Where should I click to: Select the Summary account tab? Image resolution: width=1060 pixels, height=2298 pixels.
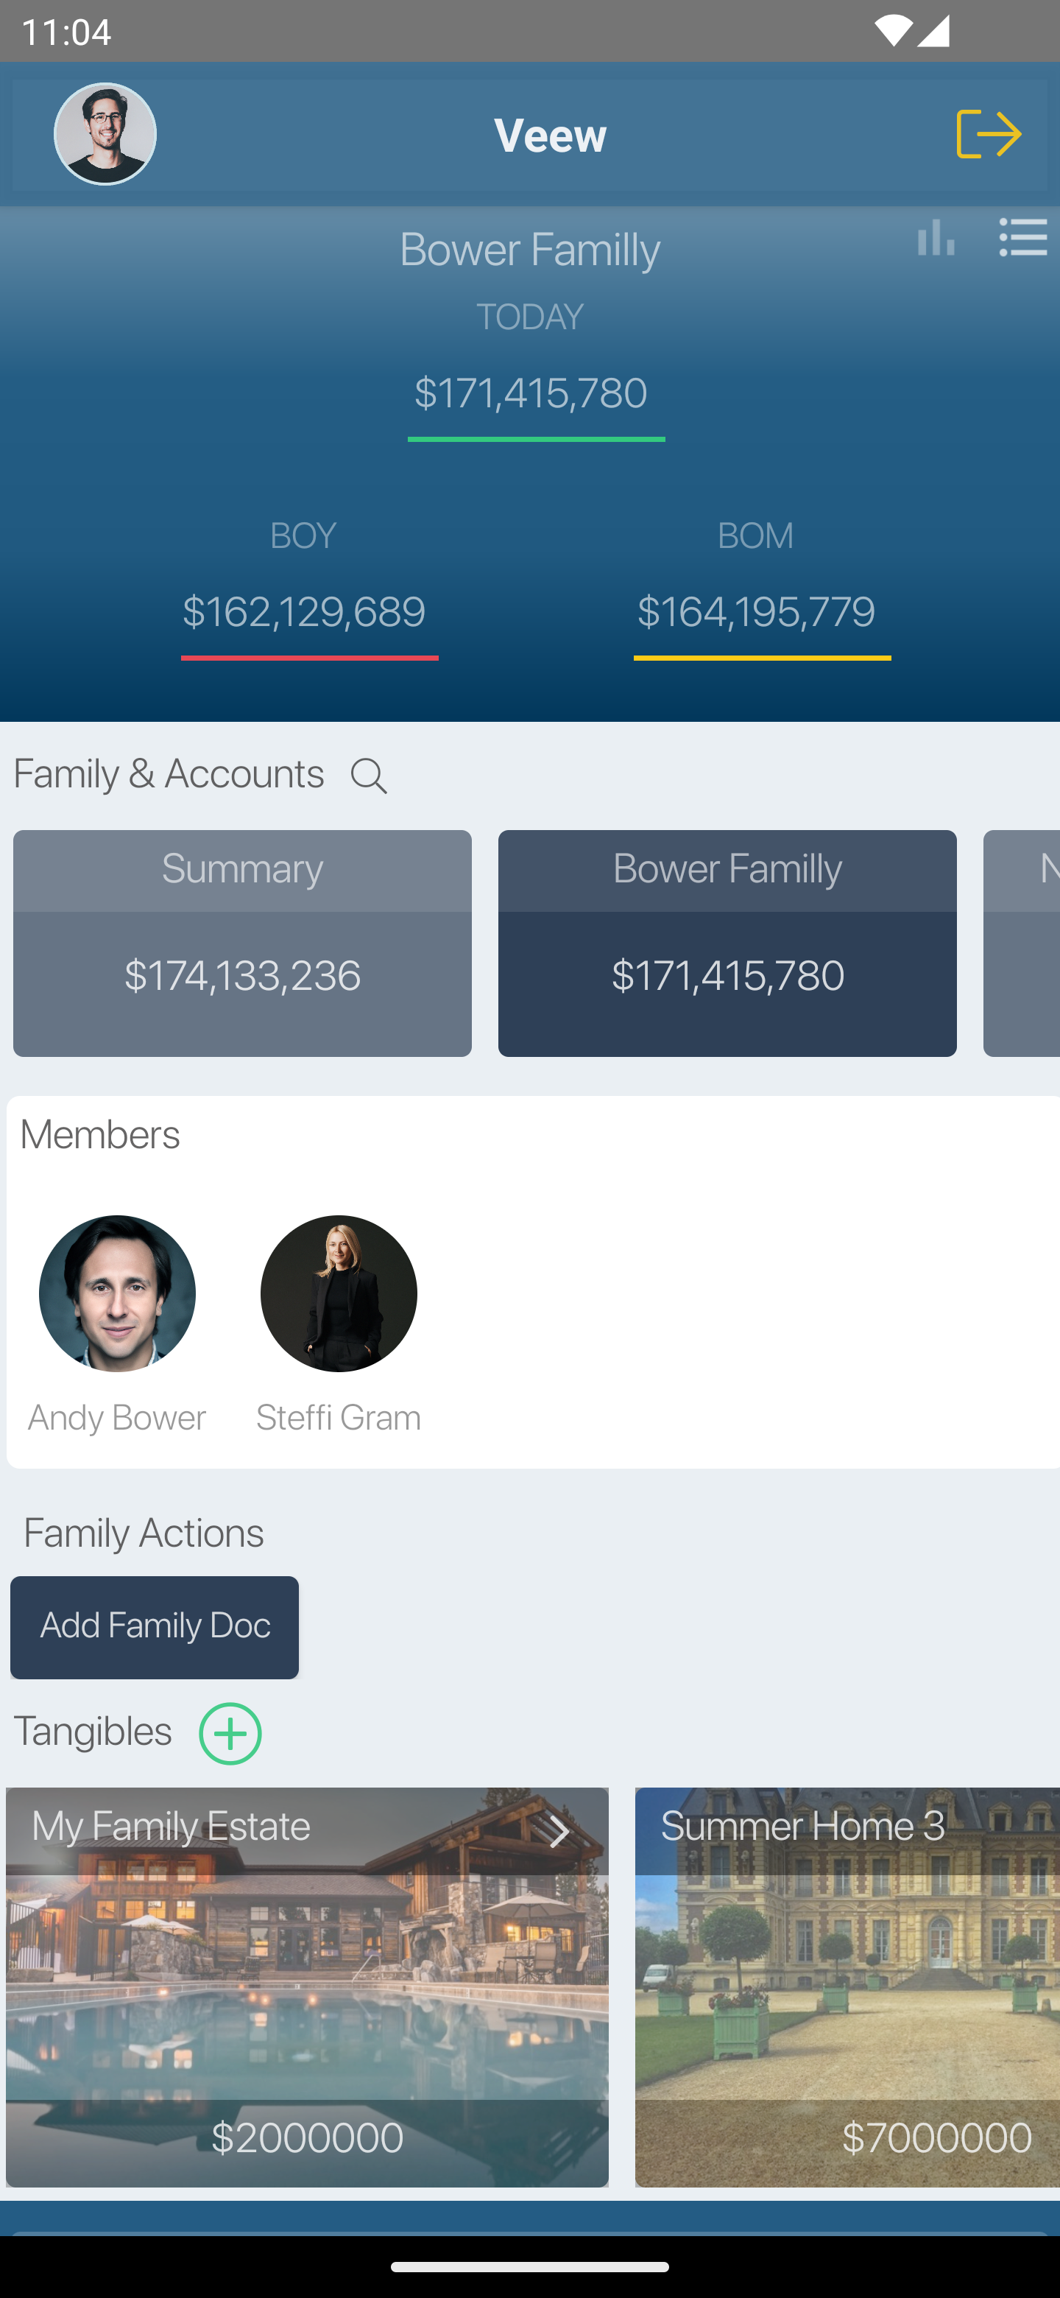click(242, 942)
